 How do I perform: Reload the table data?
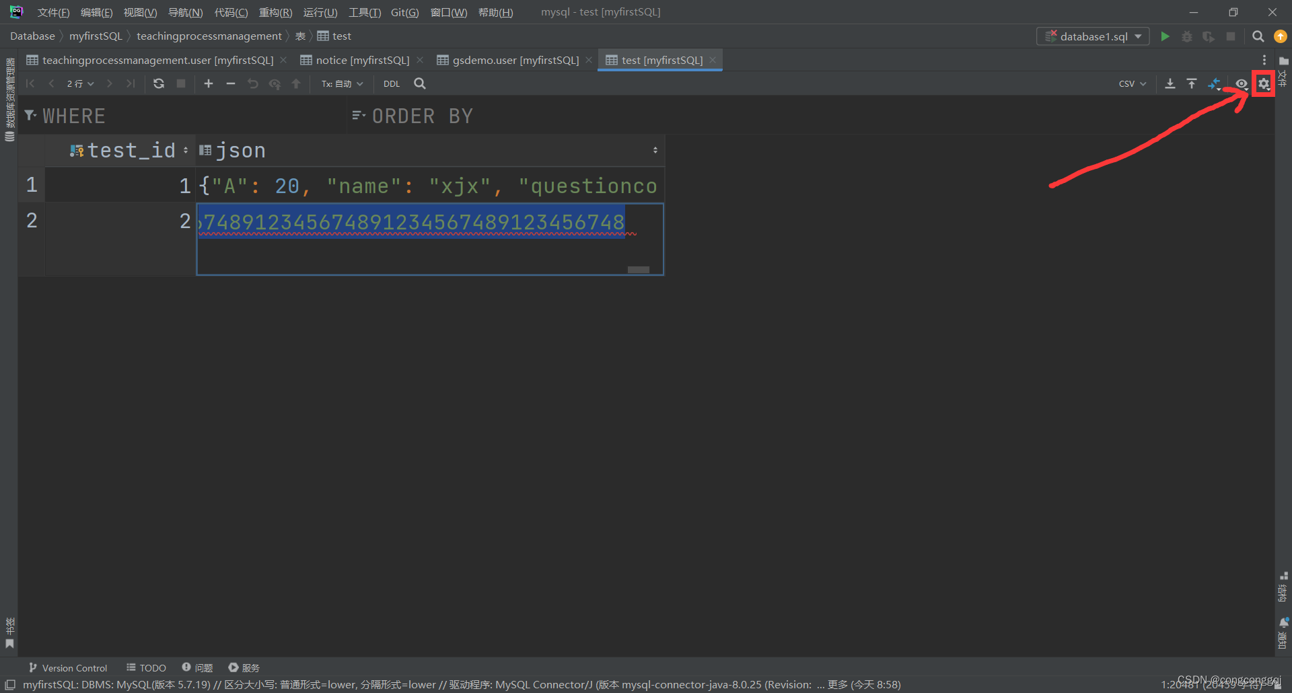159,83
